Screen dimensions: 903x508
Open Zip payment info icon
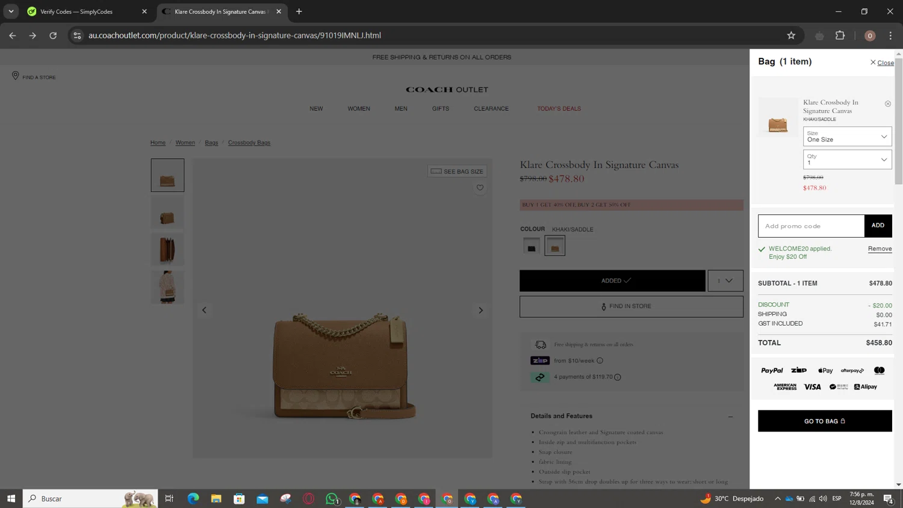tap(600, 361)
